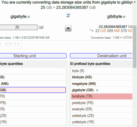Open the gigabyte external link icon
The image size is (137, 127).
click(29, 17)
